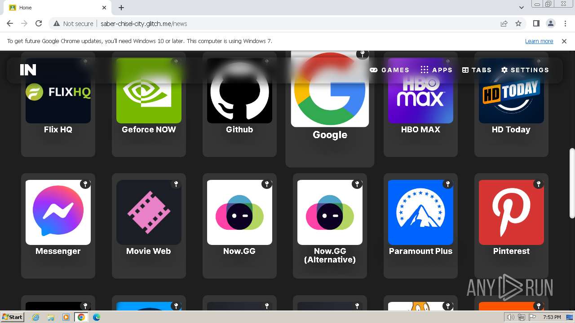The width and height of the screenshot is (575, 323).
Task: Open the Google app icon
Action: [330, 89]
